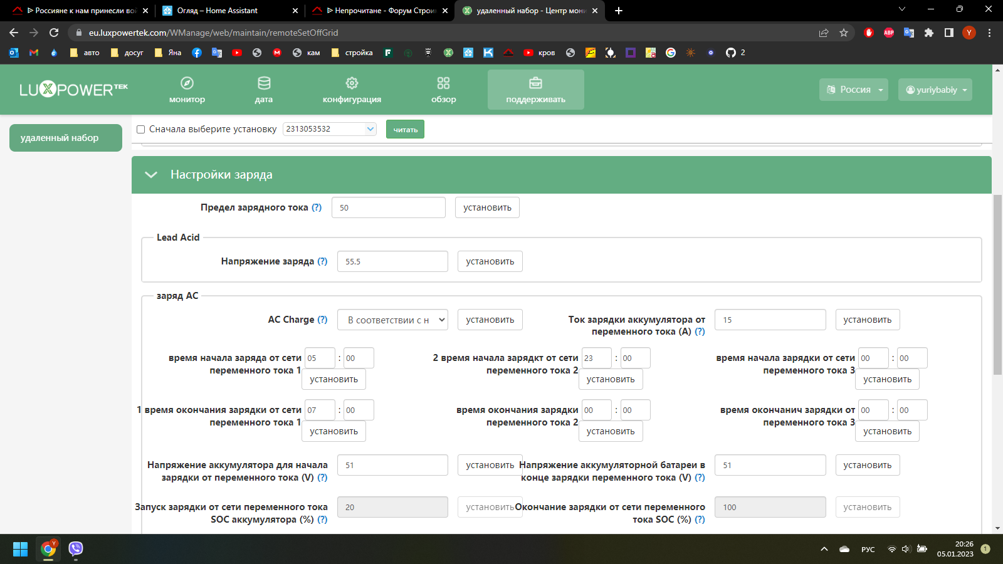Open the station number 2313053532 dropdown
Image resolution: width=1003 pixels, height=564 pixels.
click(330, 129)
